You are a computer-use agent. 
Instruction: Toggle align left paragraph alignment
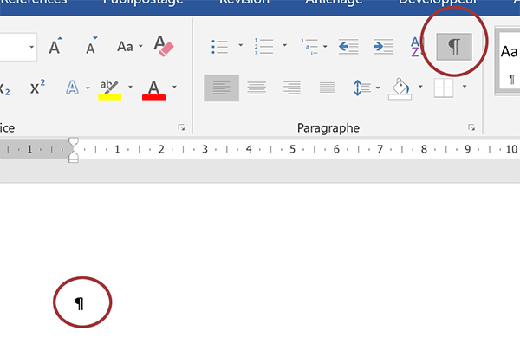[222, 88]
